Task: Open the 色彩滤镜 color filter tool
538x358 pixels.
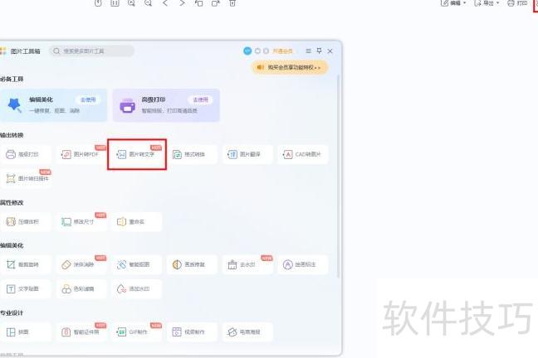Action: (81, 288)
